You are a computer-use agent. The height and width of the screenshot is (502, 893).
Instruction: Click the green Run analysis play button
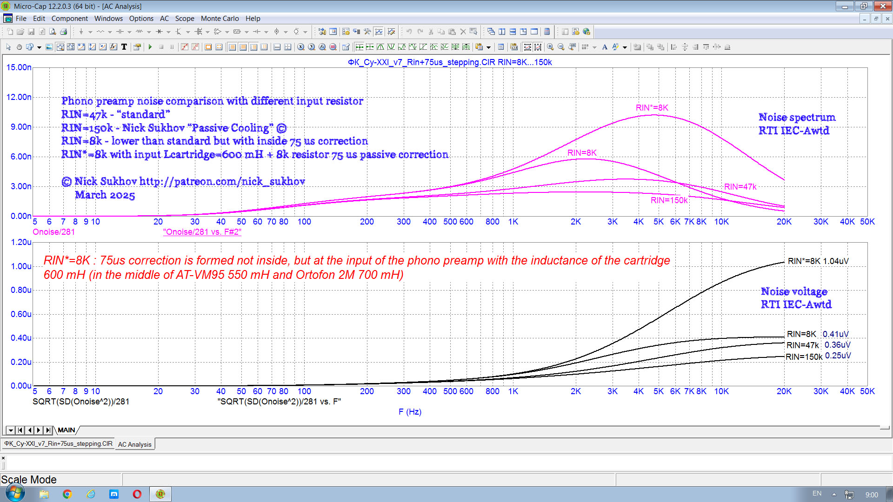[x=150, y=47]
